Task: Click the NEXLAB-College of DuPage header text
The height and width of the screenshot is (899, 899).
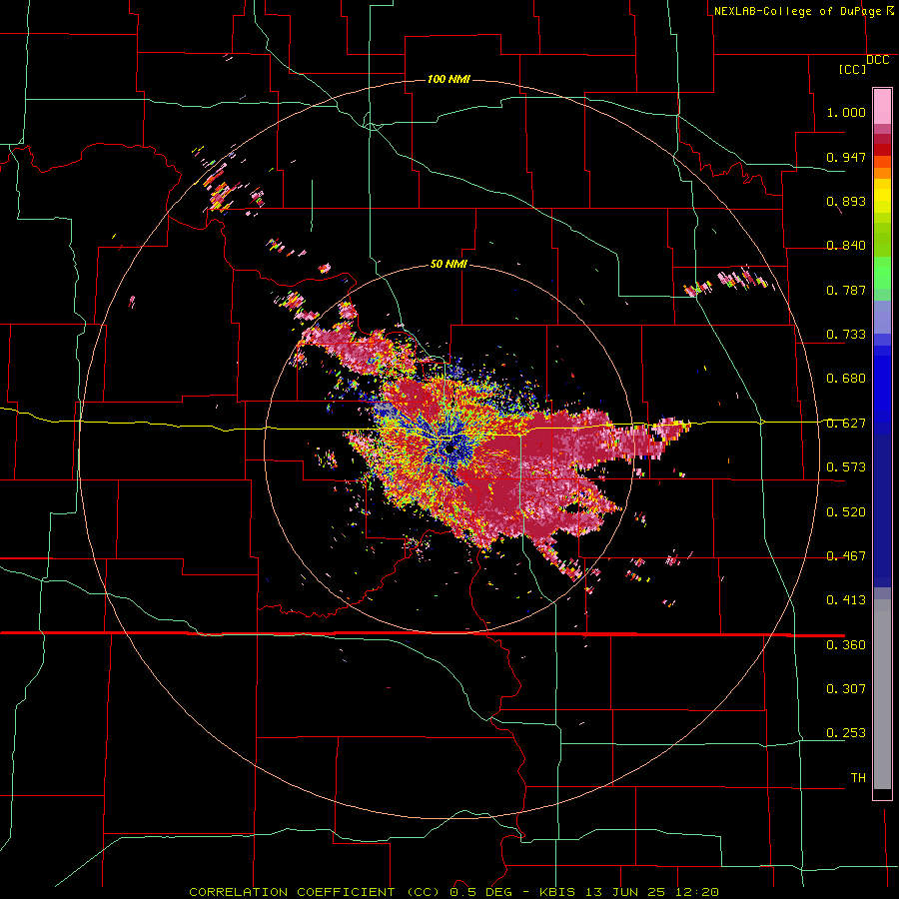Action: click(x=797, y=11)
